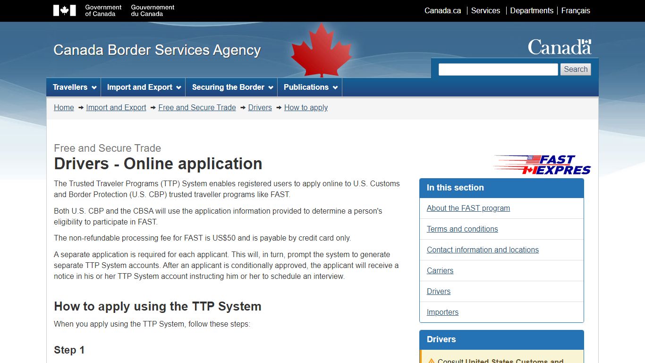Expand the Import and Export chevron
Image resolution: width=645 pixels, height=363 pixels.
pos(178,87)
